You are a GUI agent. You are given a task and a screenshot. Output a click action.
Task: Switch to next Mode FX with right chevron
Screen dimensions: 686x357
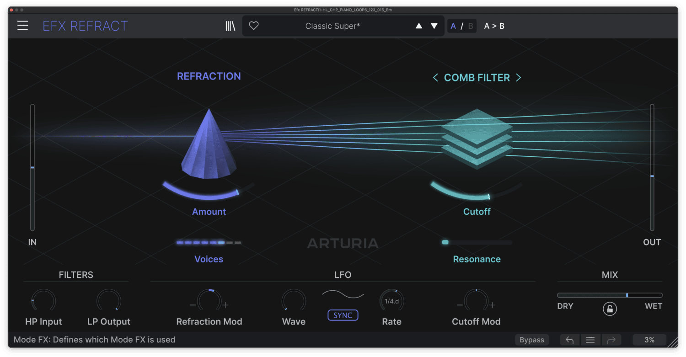pos(519,78)
